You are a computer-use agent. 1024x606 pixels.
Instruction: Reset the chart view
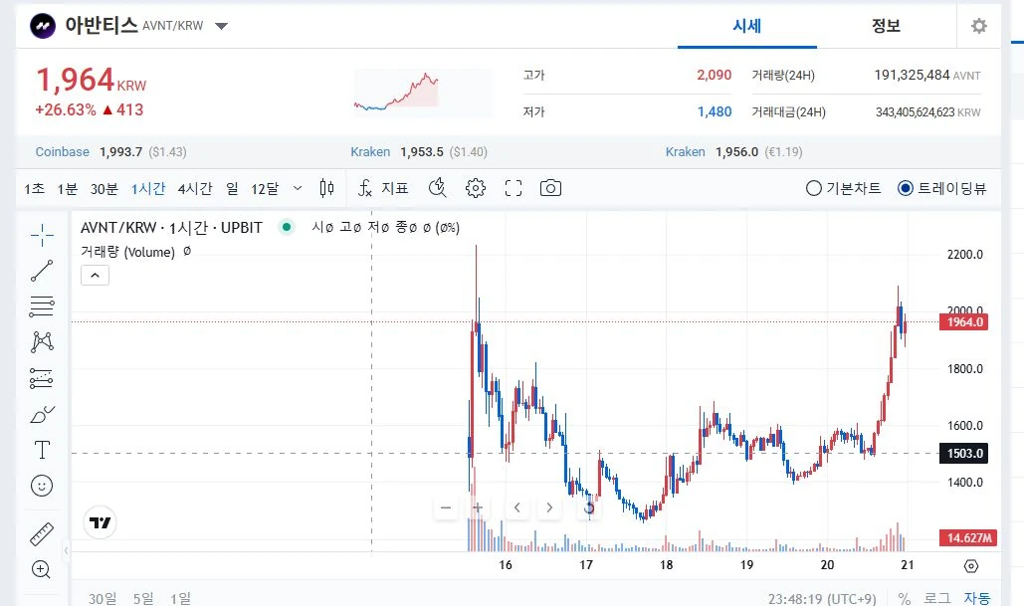(x=589, y=507)
